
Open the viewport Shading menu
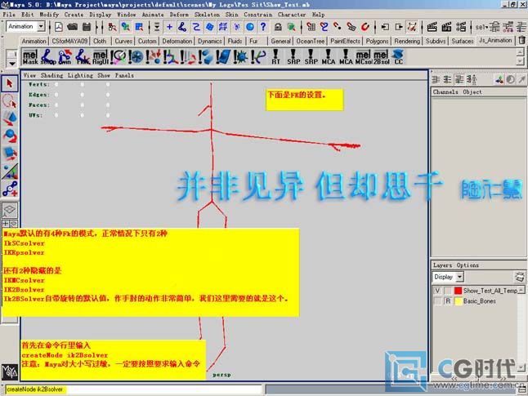[51, 75]
